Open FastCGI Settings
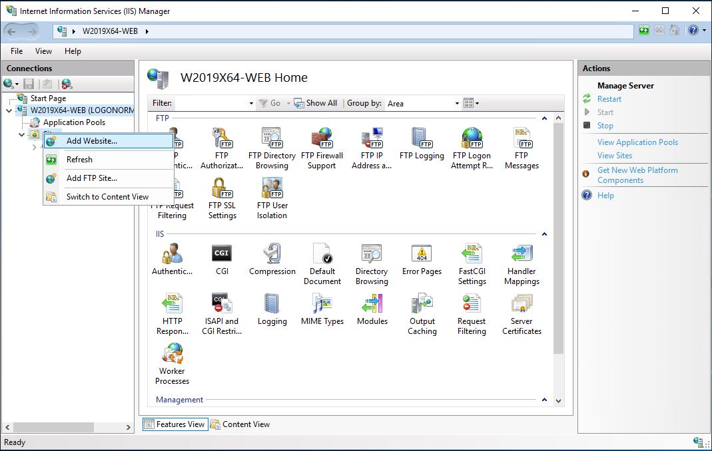 coord(472,264)
